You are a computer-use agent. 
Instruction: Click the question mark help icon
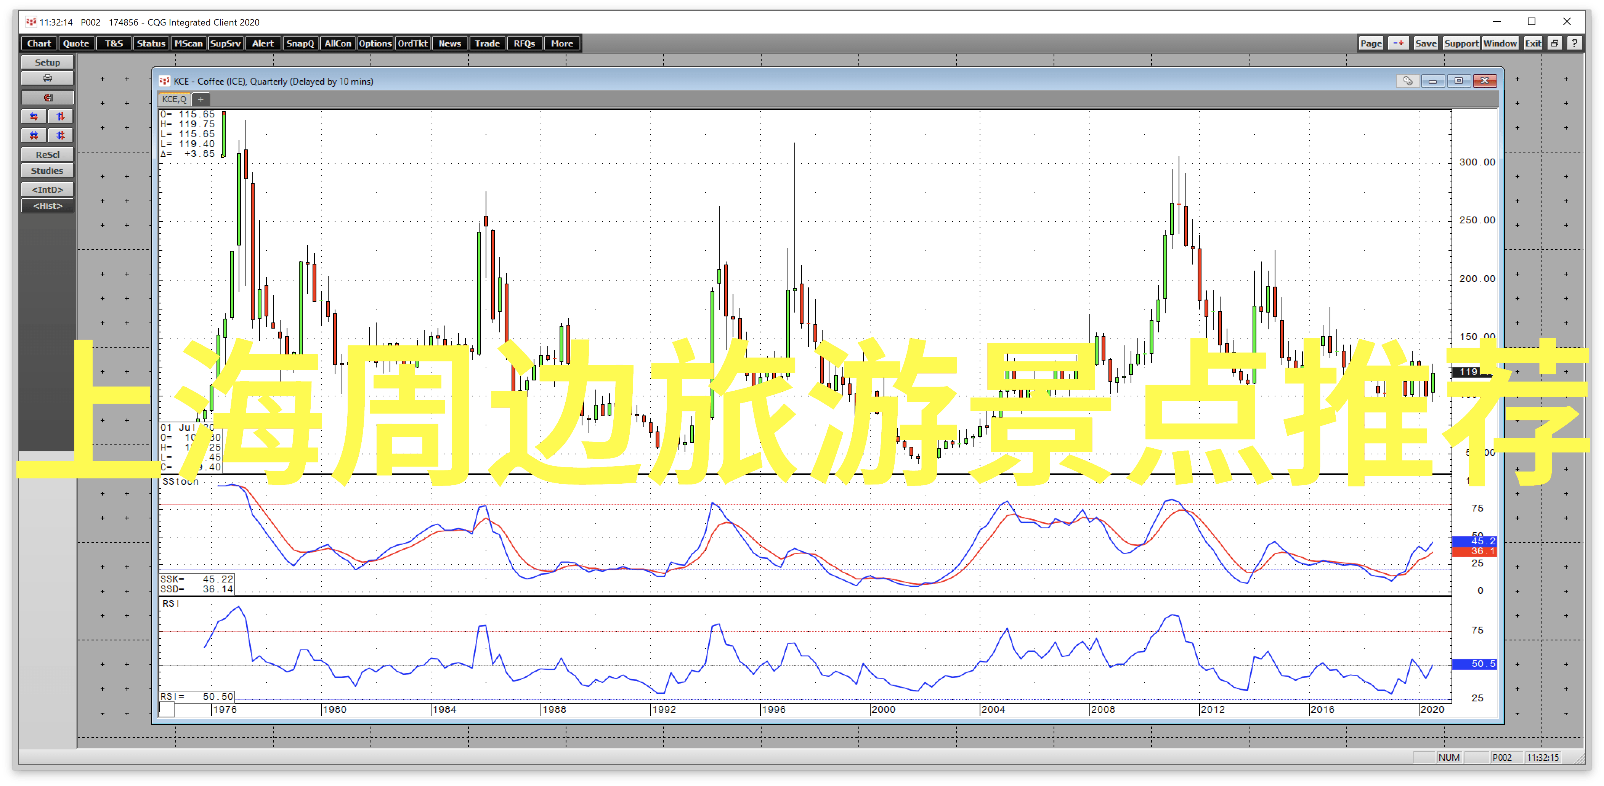(1574, 43)
